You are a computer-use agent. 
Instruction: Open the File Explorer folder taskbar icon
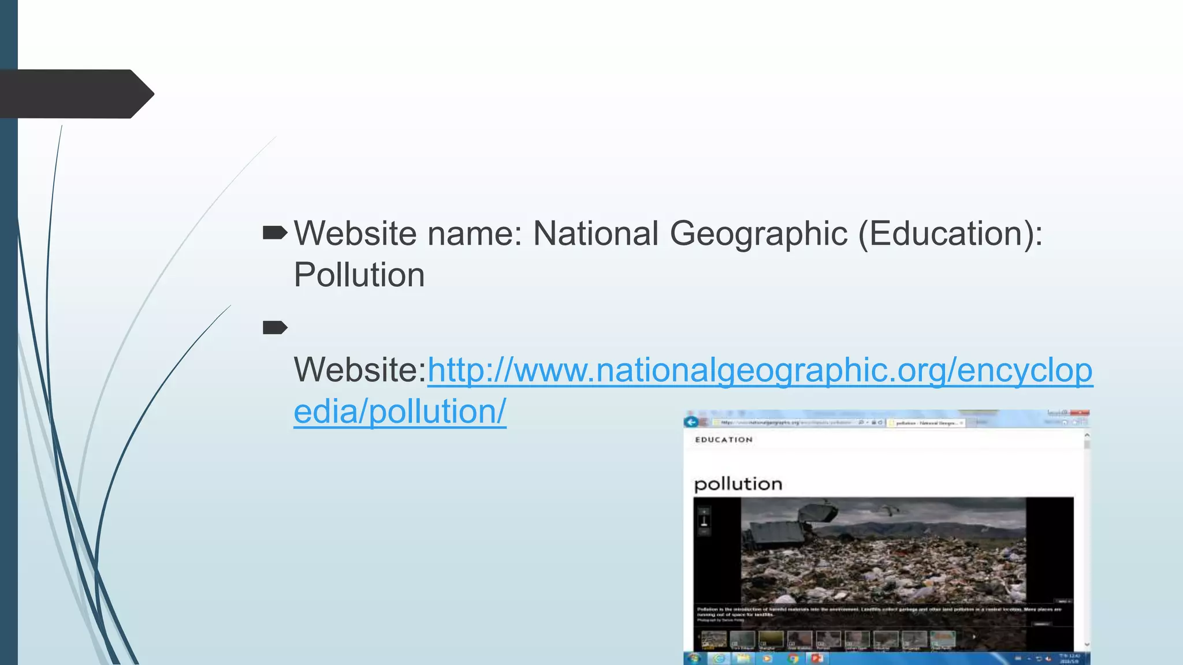click(x=743, y=659)
